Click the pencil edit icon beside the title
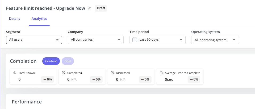Screen dimensions: 255x109 coord(89,8)
